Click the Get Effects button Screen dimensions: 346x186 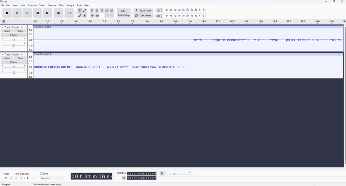(143, 16)
